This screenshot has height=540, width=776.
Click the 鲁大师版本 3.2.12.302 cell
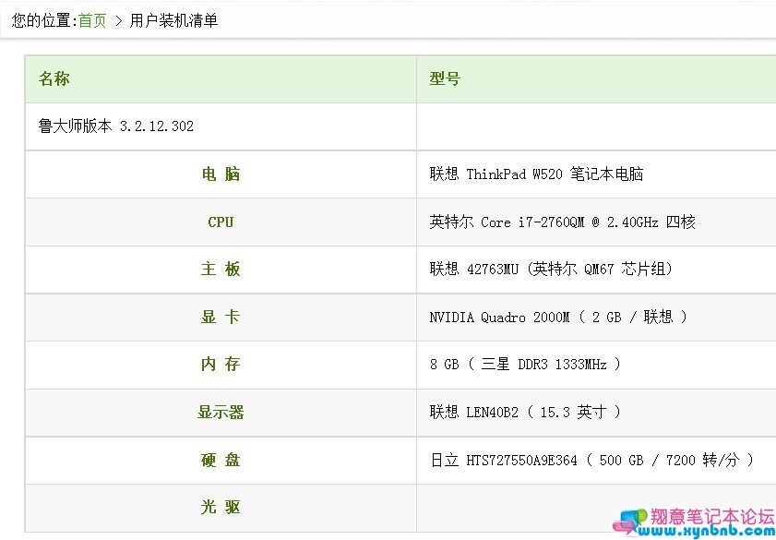[116, 126]
